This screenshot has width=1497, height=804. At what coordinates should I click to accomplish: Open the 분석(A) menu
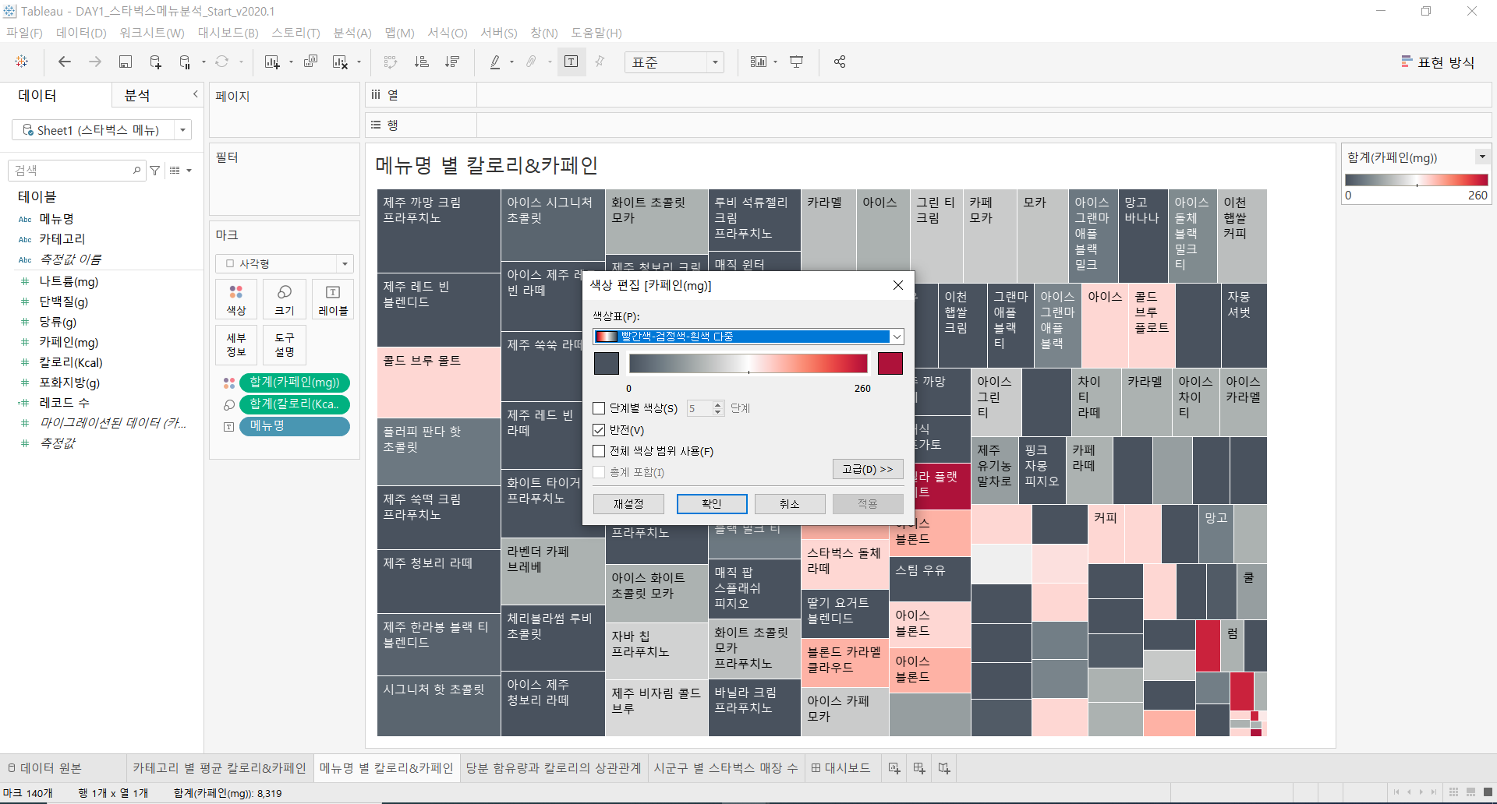click(x=352, y=33)
